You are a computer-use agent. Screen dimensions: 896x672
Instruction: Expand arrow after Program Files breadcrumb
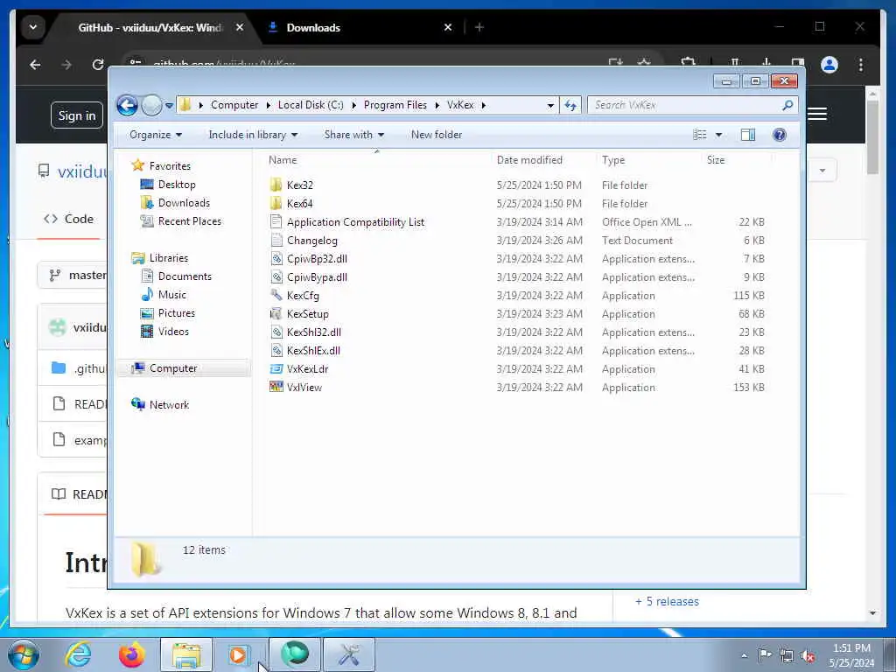[437, 105]
